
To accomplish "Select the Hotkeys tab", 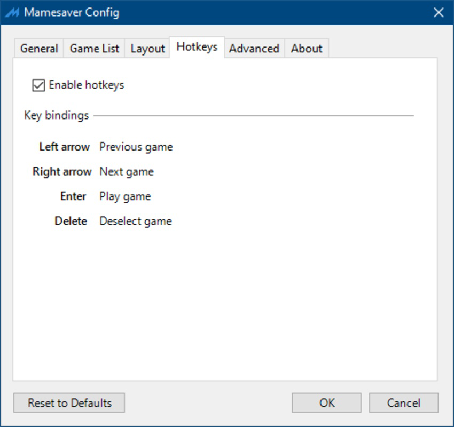I will [197, 47].
